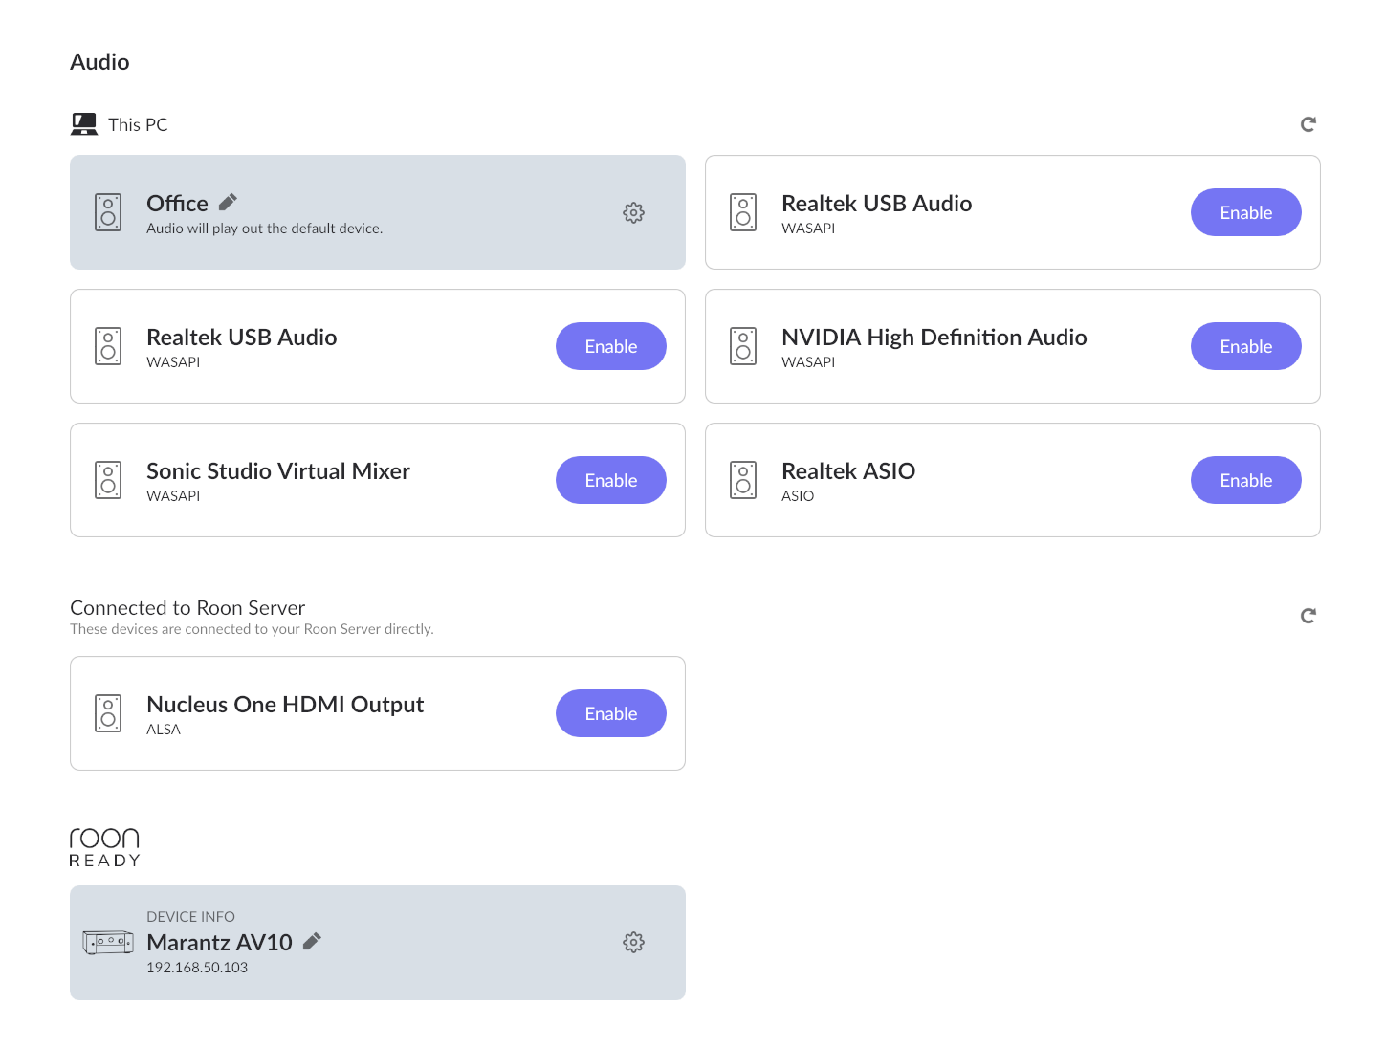1385x1047 pixels.
Task: Click the Marantz AV10 receiver icon
Action: point(108,943)
